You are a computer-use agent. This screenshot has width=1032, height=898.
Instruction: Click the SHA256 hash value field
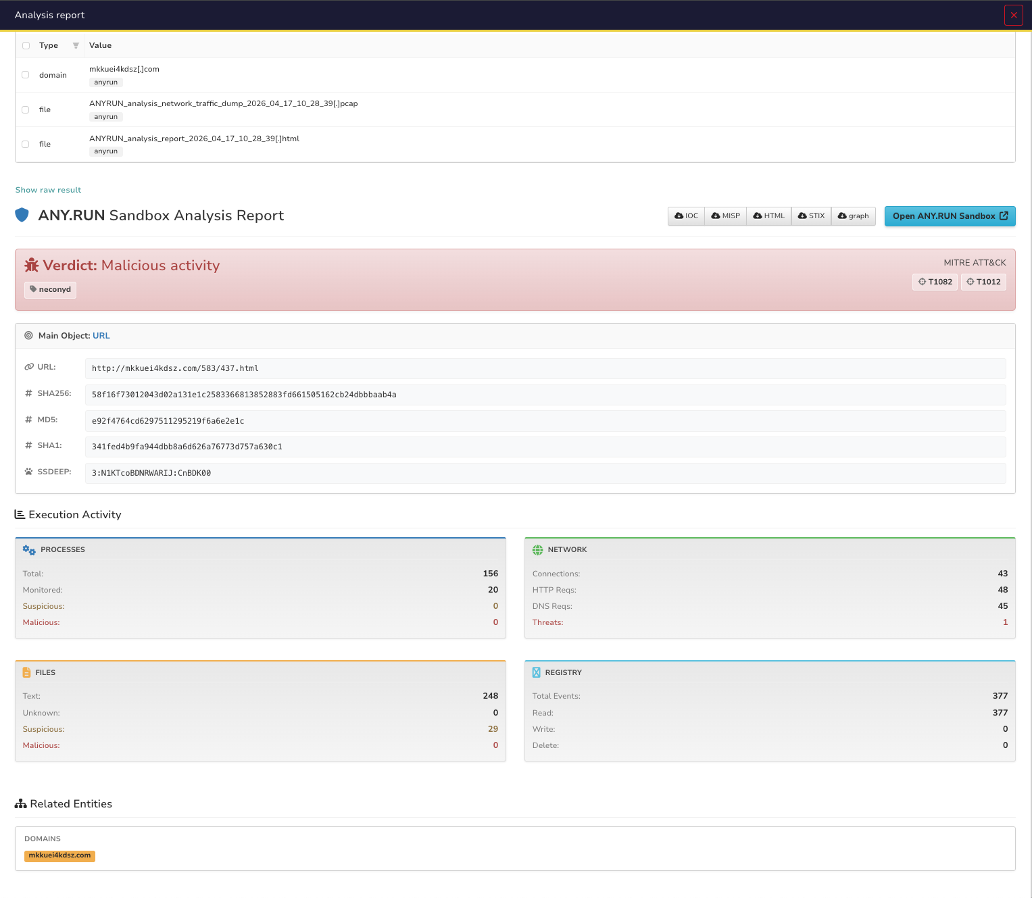click(x=545, y=395)
